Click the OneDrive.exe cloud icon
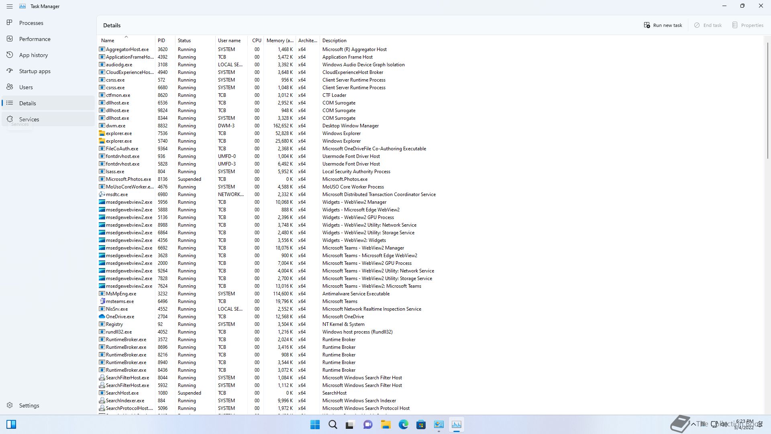771x434 pixels. pyautogui.click(x=102, y=317)
